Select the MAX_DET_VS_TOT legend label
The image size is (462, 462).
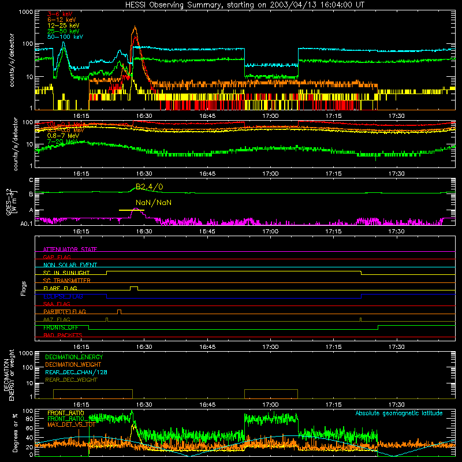(x=71, y=425)
